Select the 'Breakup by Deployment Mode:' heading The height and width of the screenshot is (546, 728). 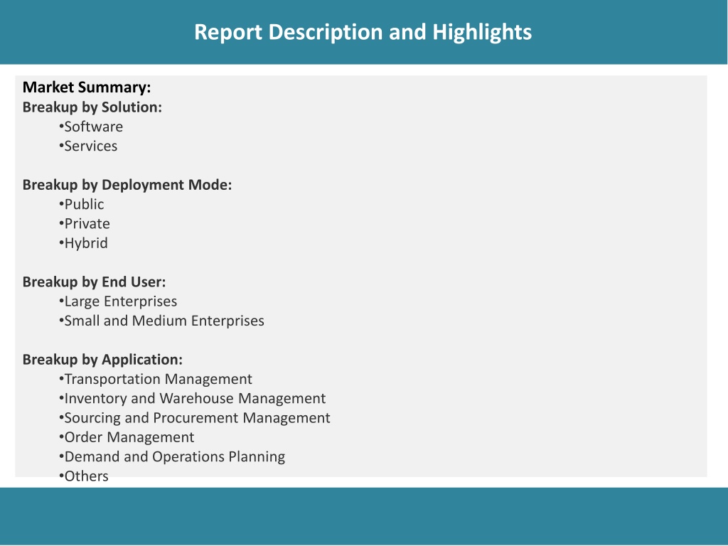(x=127, y=185)
